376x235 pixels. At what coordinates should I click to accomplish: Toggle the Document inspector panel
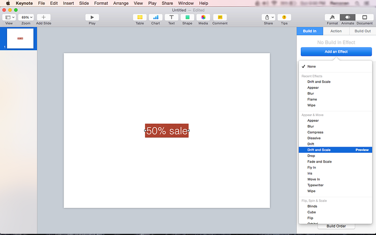[x=365, y=17]
